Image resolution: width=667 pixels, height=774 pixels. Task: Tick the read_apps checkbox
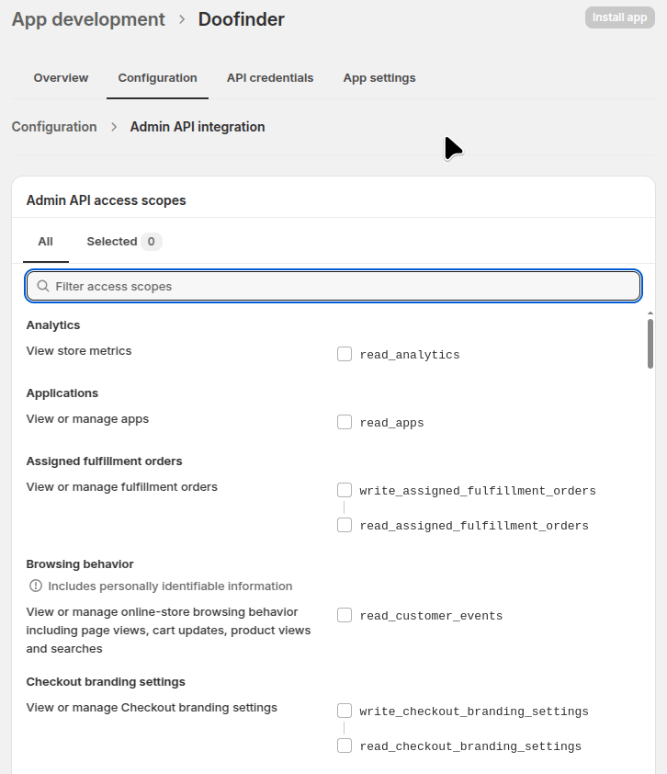(x=345, y=422)
